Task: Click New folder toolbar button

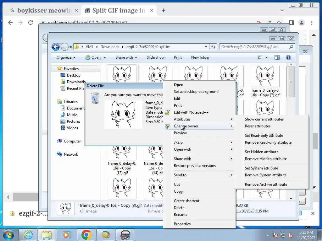Action: coord(200,57)
